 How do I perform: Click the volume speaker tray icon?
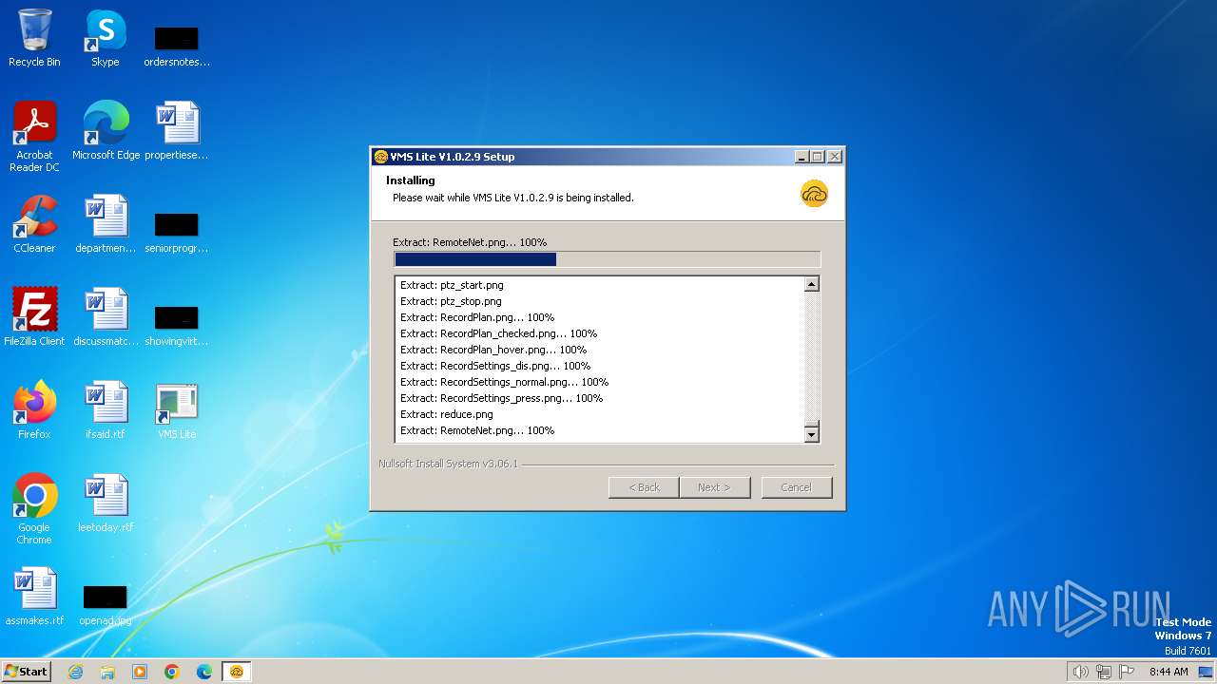coord(1081,672)
